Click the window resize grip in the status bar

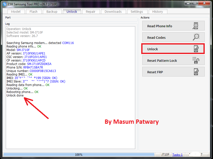point(208,155)
